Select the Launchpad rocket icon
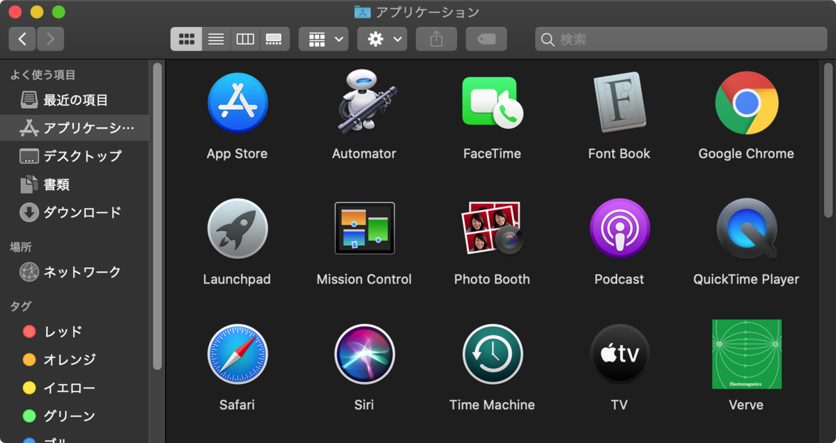Screen dimensions: 836x443 pos(238,229)
